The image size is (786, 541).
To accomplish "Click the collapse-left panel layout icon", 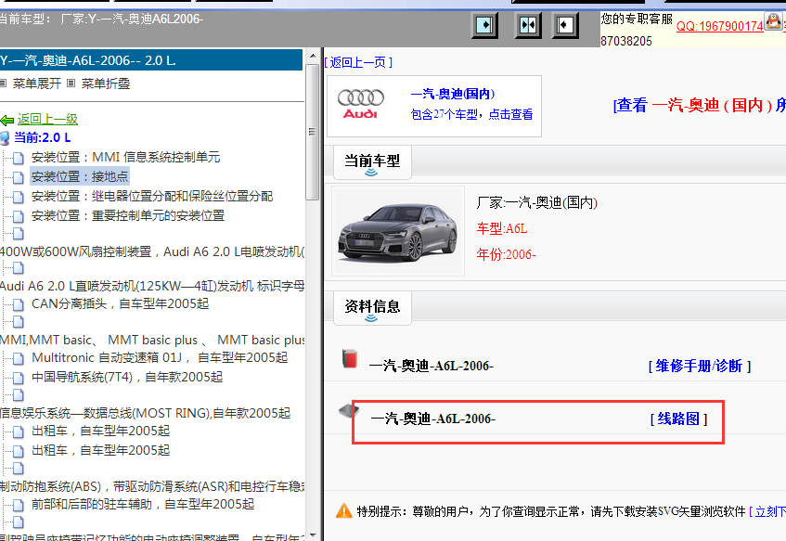I will 565,25.
